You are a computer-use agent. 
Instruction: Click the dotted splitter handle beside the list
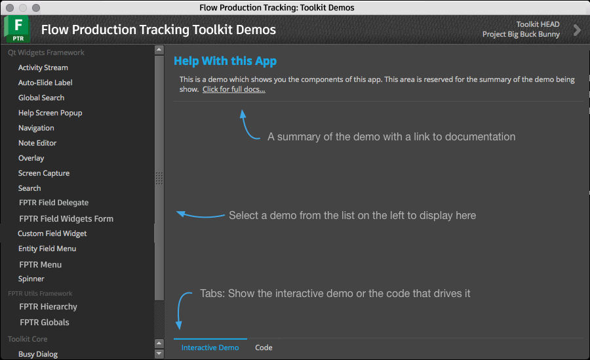(159, 178)
